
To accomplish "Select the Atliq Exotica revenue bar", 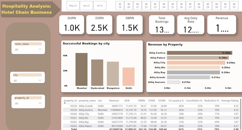I will click(x=200, y=53).
